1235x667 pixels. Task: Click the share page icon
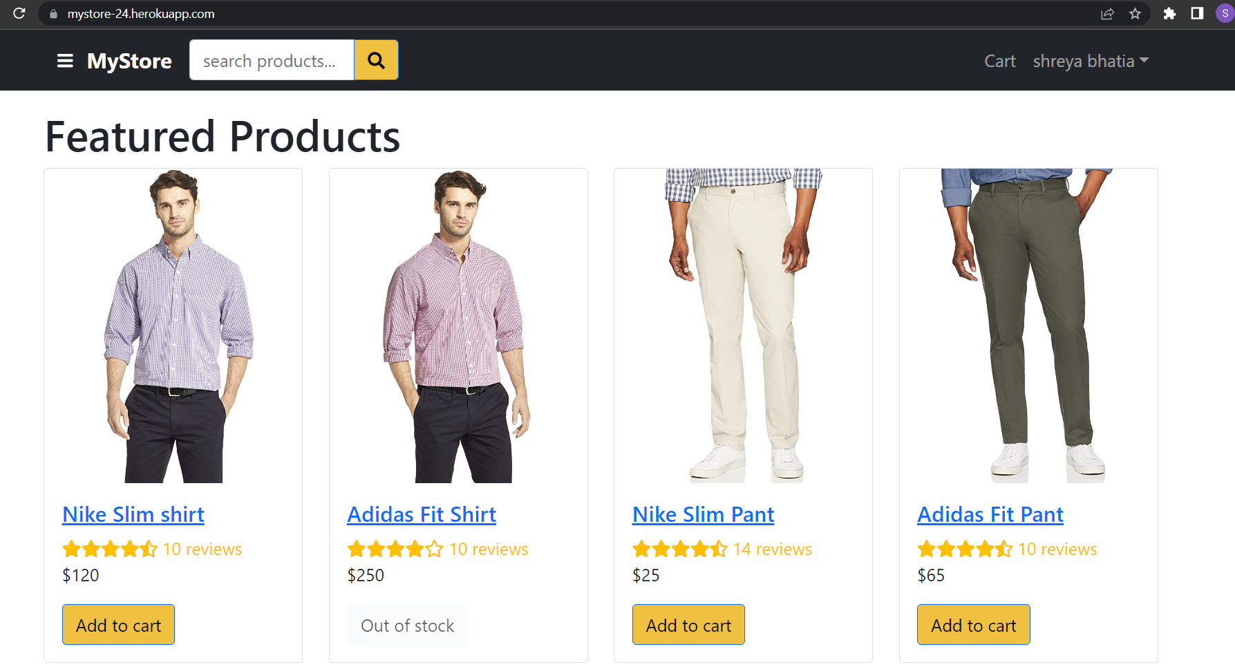(1107, 13)
